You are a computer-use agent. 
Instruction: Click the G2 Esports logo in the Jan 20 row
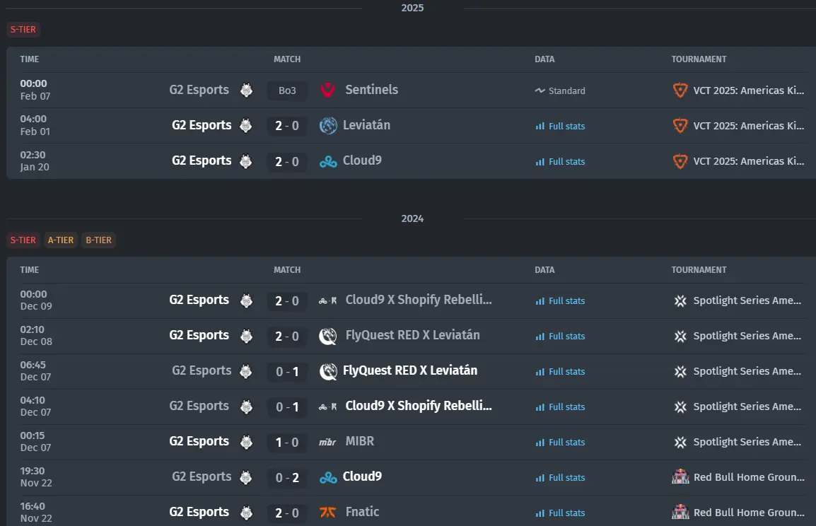(x=245, y=160)
